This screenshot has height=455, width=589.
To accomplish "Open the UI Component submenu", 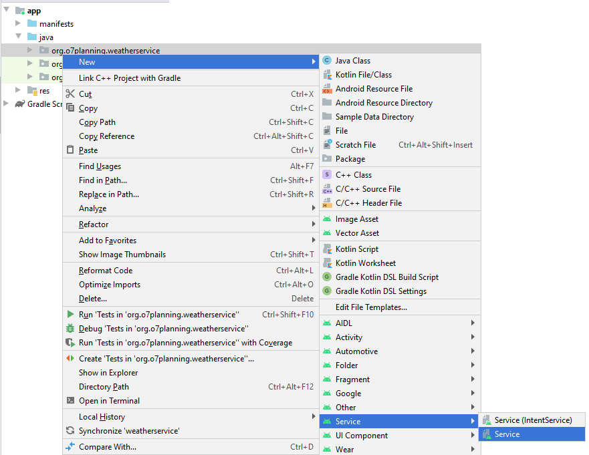I will [x=400, y=436].
